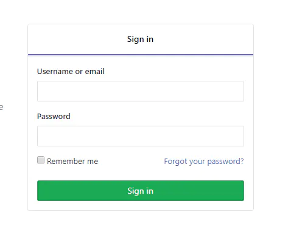Submit the form with Sign in button
Image resolution: width=291 pixels, height=229 pixels.
(x=141, y=191)
